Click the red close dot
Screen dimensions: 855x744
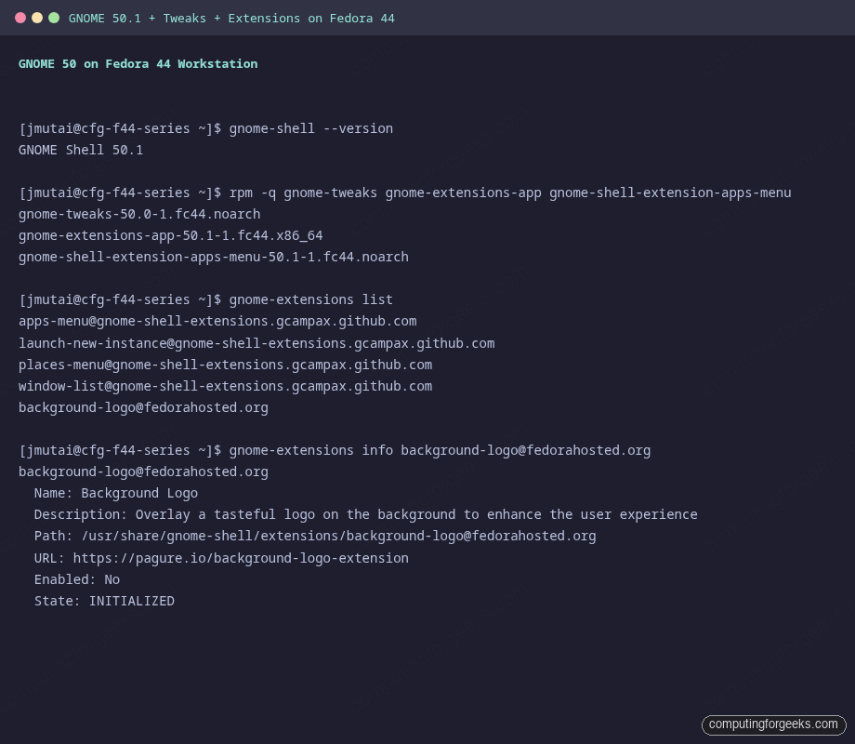coord(20,18)
